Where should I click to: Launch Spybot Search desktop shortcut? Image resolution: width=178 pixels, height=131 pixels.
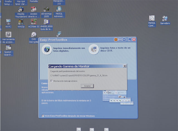click(8, 48)
